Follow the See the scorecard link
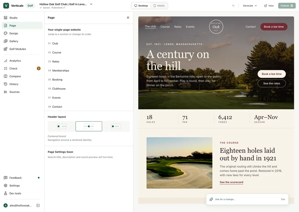Viewport: 299px width, 212px height. coord(231,182)
